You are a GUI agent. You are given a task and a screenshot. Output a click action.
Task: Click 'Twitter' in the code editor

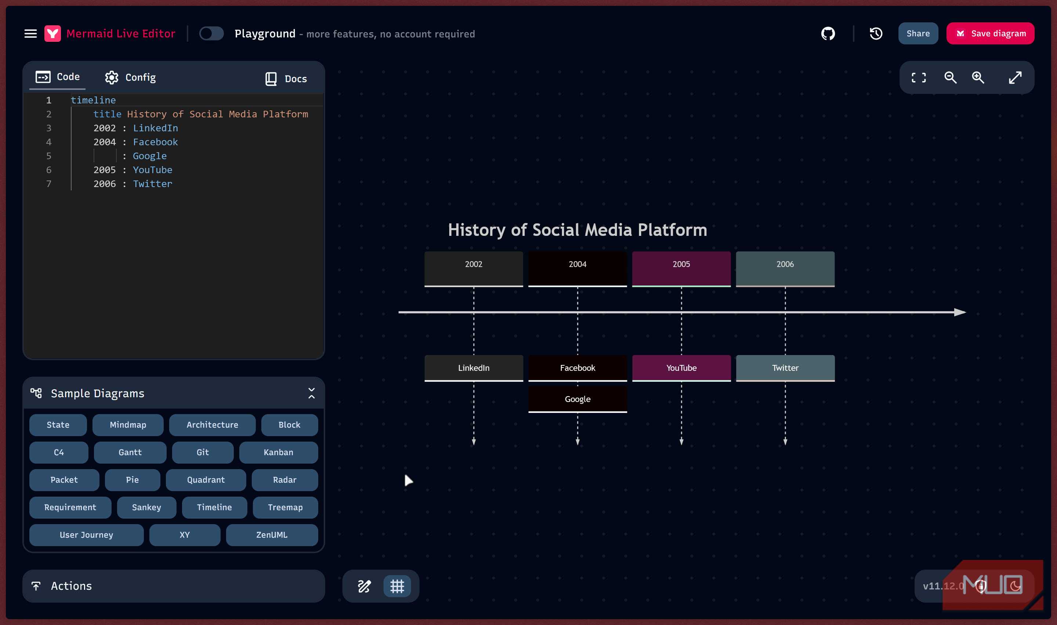pyautogui.click(x=153, y=184)
